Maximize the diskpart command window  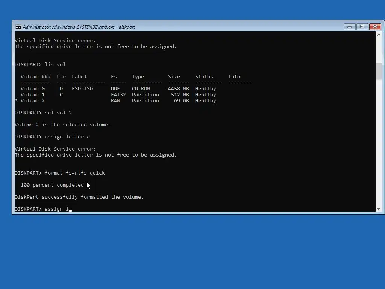point(362,27)
